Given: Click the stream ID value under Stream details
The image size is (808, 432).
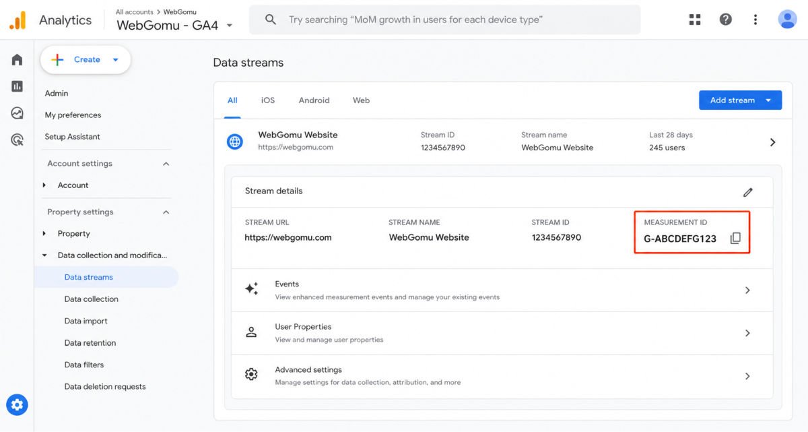Looking at the screenshot, I should [x=556, y=237].
